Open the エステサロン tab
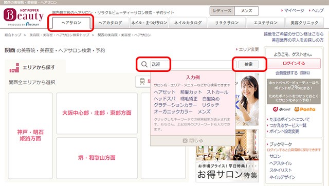 pos(266,23)
